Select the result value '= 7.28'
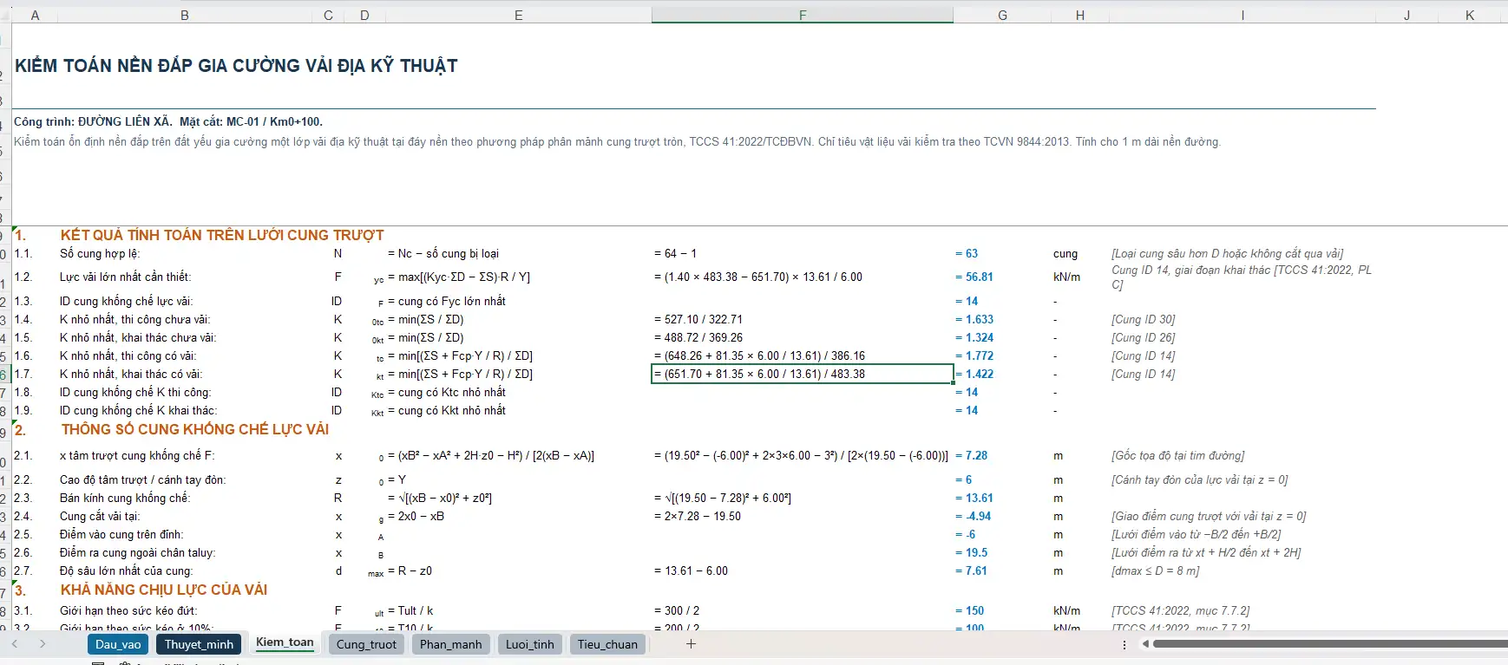Image resolution: width=1508 pixels, height=665 pixels. 972,456
